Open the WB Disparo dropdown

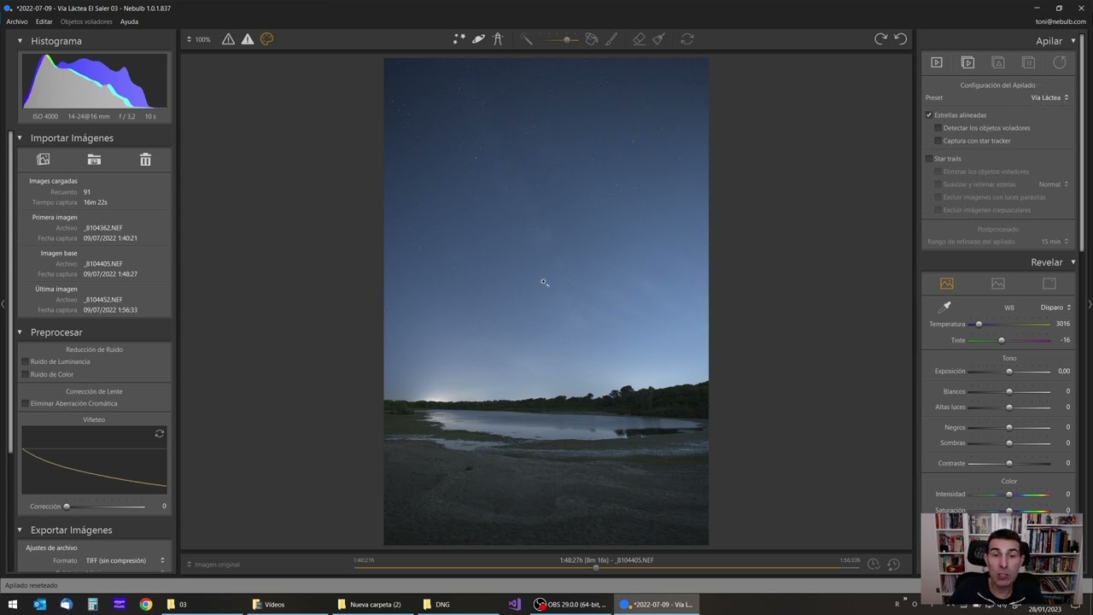1055,307
